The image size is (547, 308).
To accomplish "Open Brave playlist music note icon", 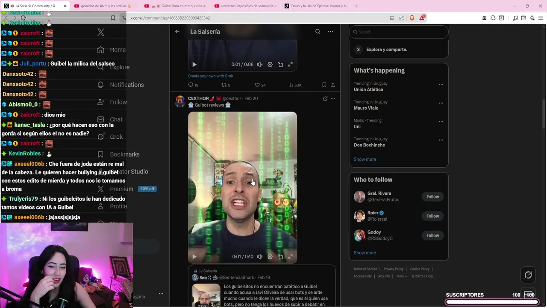I will pyautogui.click(x=515, y=18).
